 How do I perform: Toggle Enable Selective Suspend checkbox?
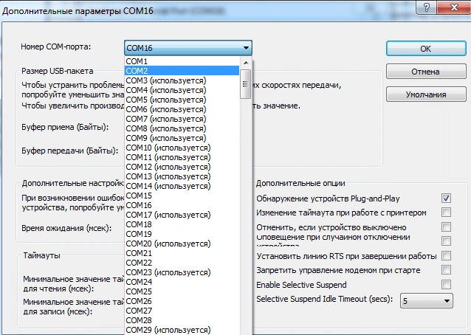click(446, 284)
